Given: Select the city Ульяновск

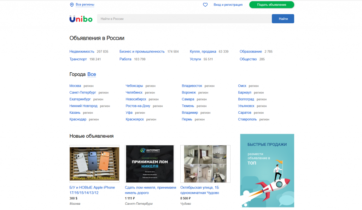Looking at the screenshot, I should (246, 106).
